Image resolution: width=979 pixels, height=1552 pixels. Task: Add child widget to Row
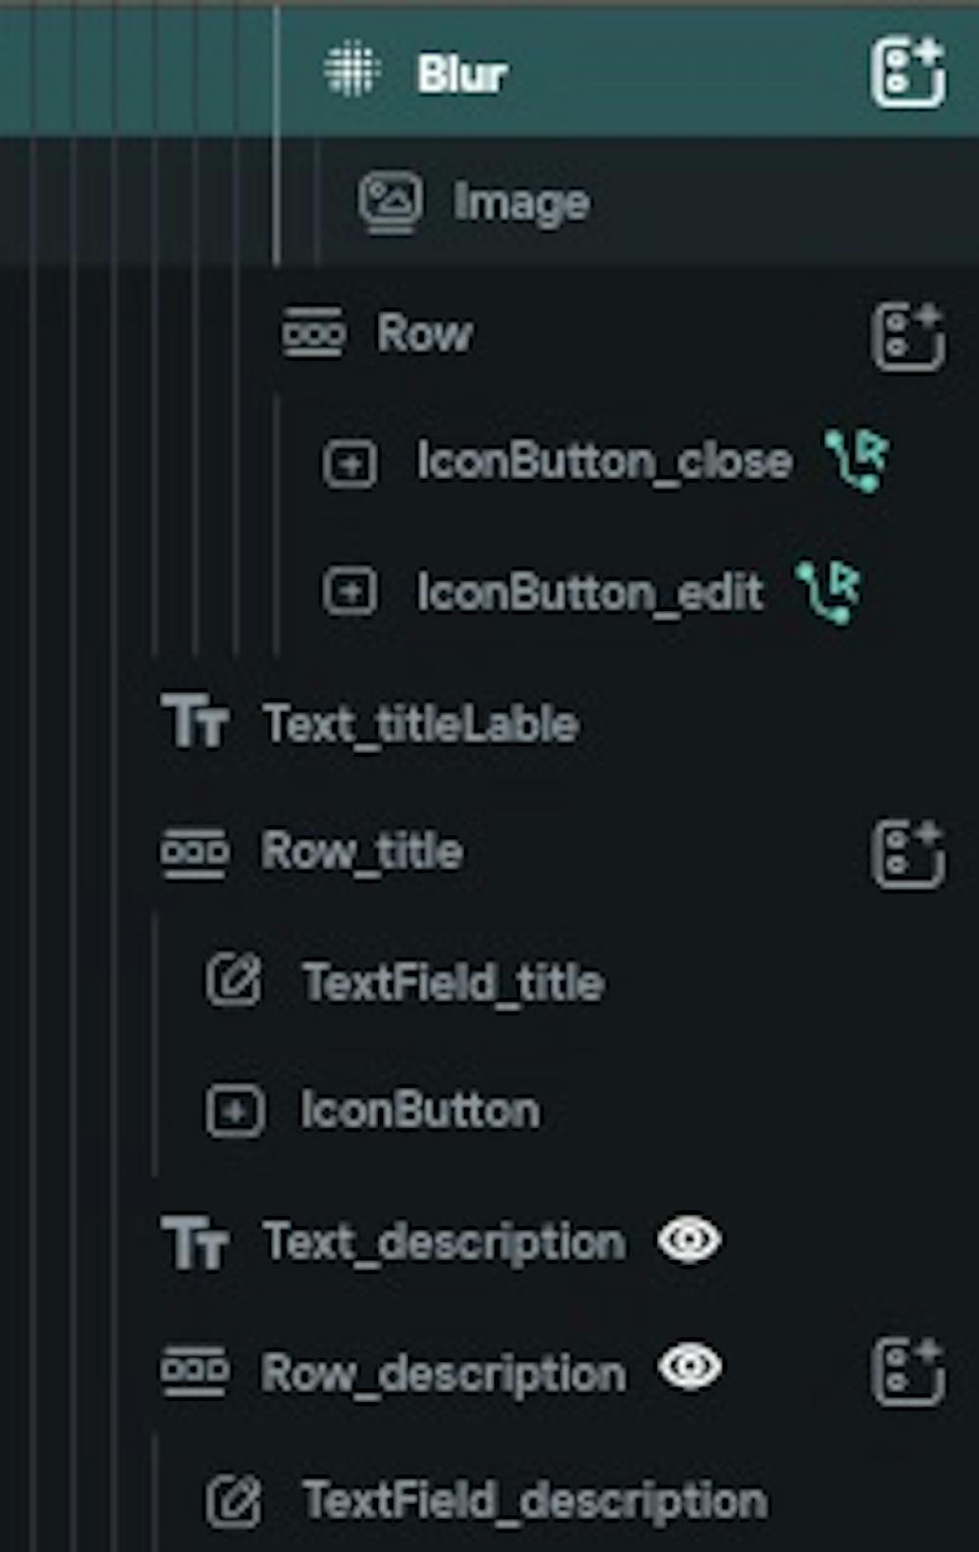pos(908,337)
